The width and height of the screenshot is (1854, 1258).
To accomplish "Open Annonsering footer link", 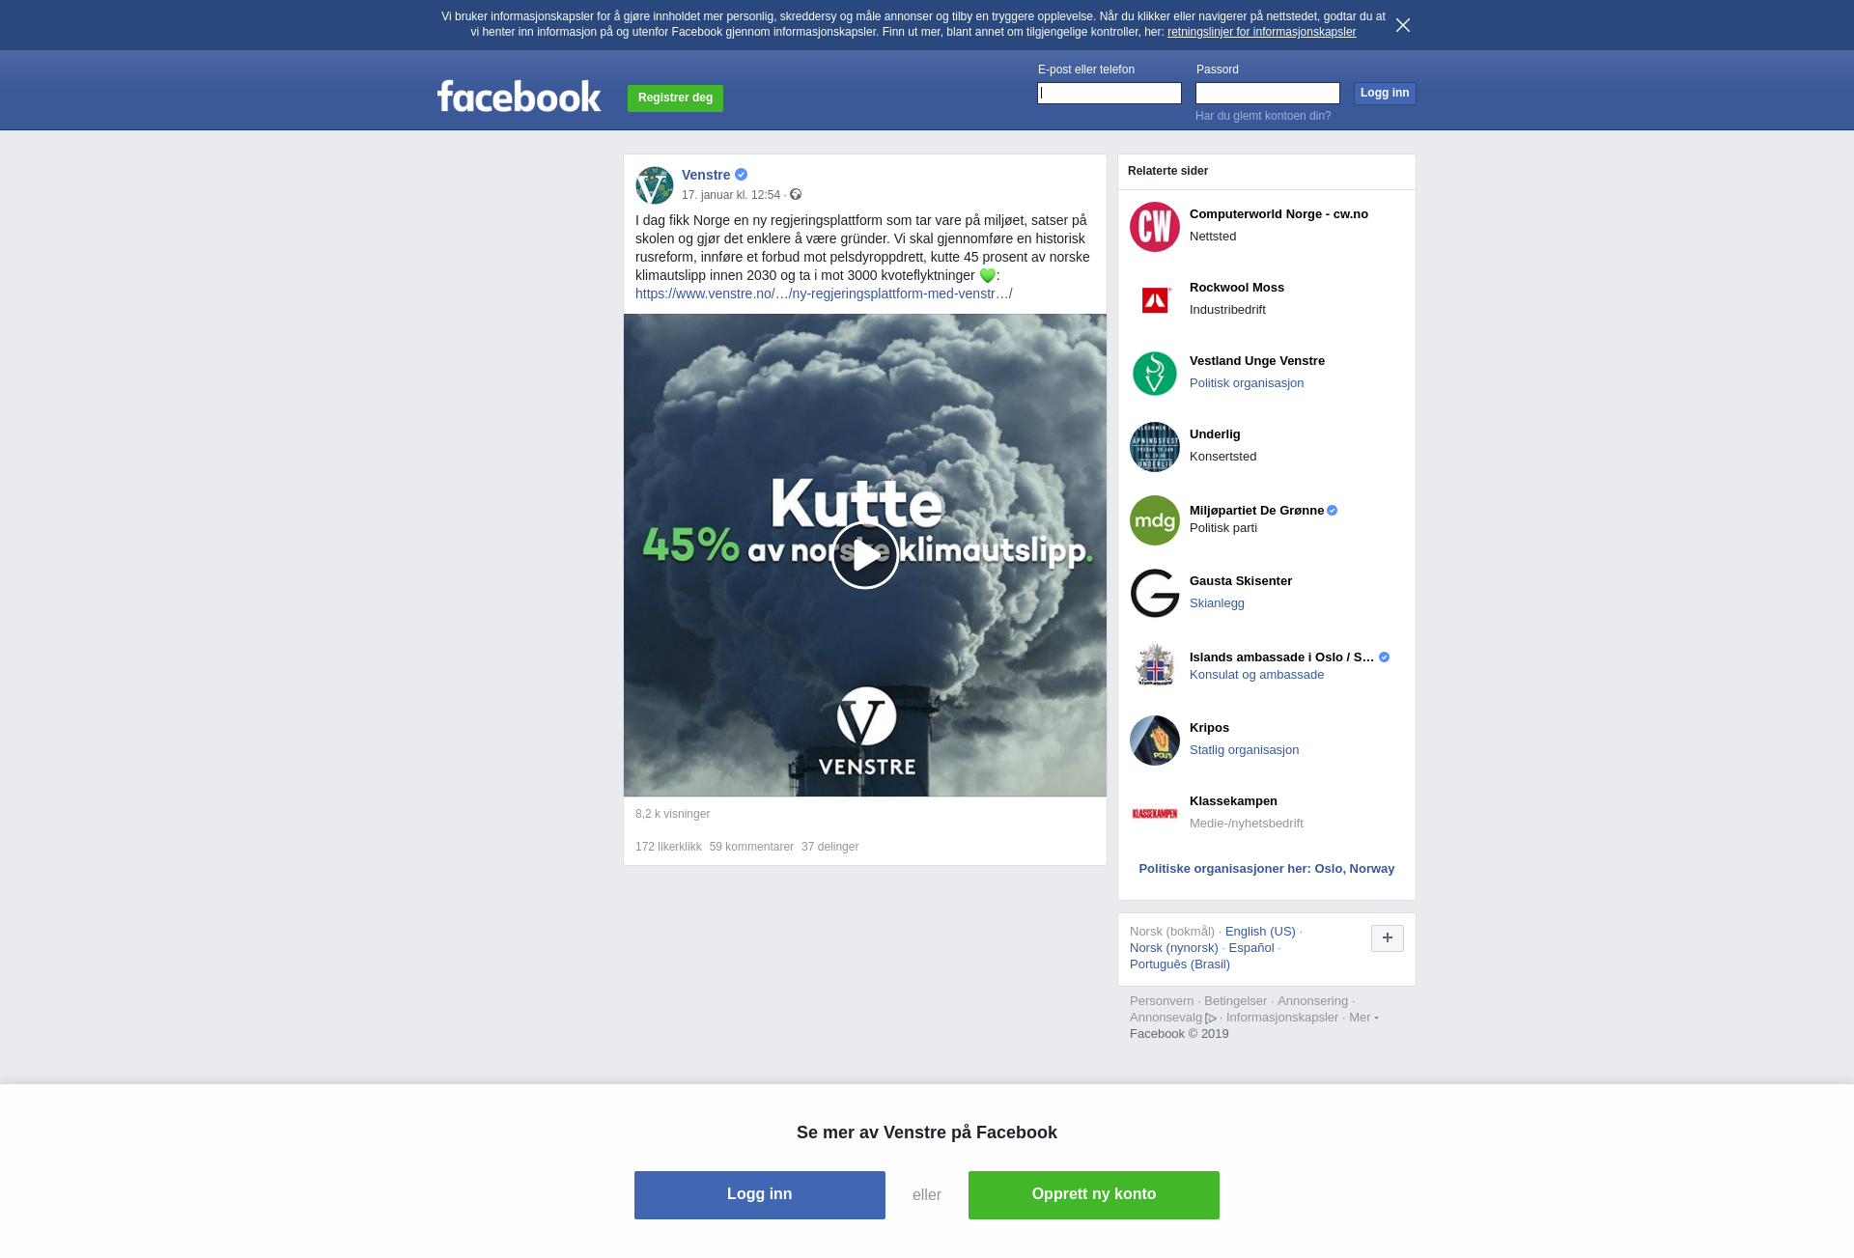I will [1312, 1001].
